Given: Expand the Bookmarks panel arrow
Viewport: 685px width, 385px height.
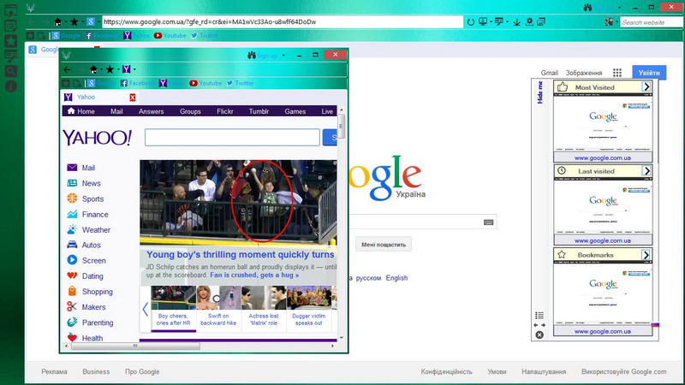Looking at the screenshot, I should (x=646, y=254).
